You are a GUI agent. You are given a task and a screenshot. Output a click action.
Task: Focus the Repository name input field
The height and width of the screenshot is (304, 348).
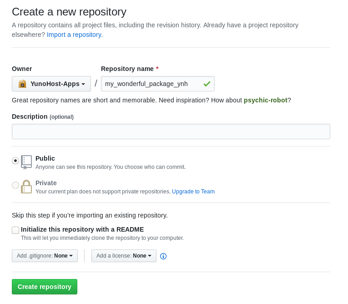[x=158, y=84]
